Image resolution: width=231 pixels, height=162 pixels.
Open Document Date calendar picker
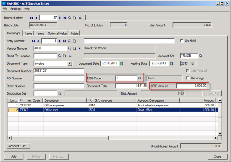[122, 64]
